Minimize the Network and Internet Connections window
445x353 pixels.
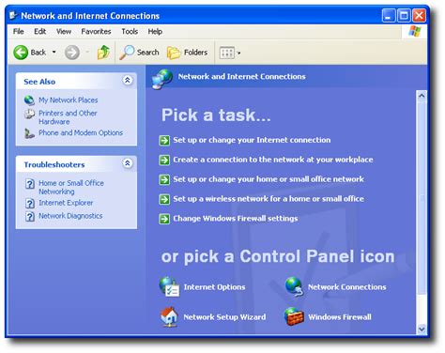click(389, 16)
